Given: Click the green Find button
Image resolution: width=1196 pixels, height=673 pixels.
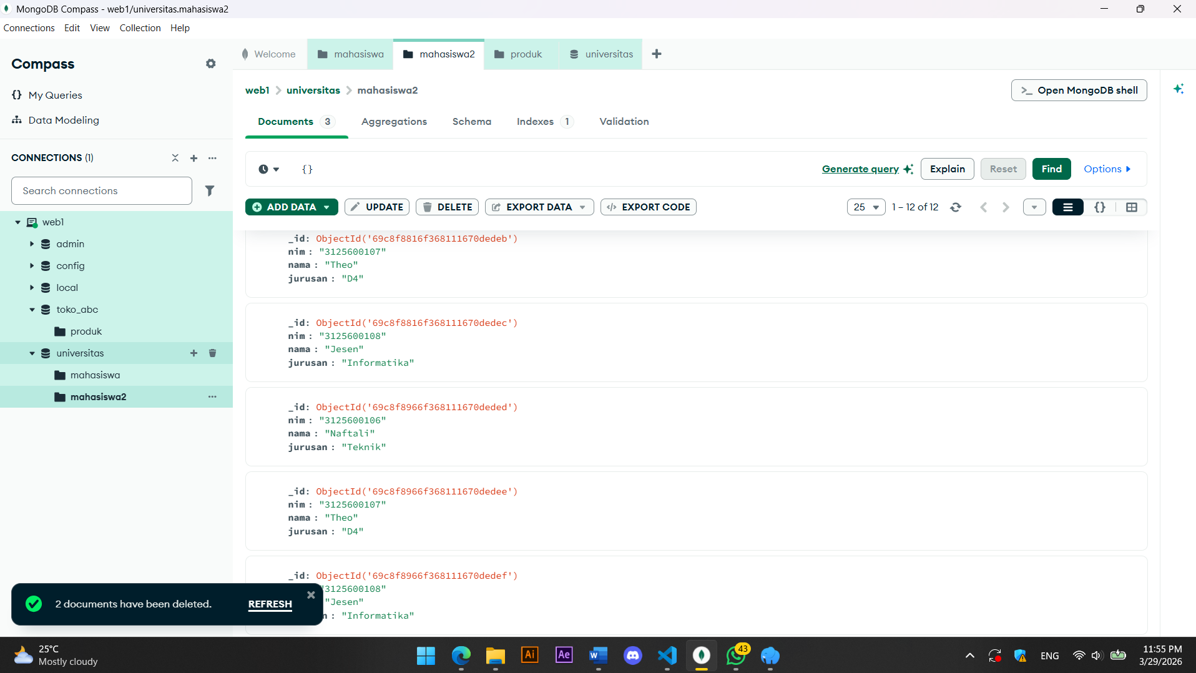Looking at the screenshot, I should [1051, 169].
